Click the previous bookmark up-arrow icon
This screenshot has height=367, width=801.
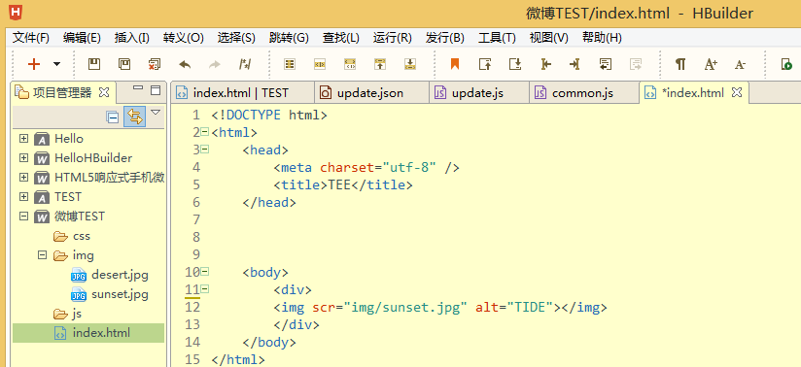click(485, 64)
